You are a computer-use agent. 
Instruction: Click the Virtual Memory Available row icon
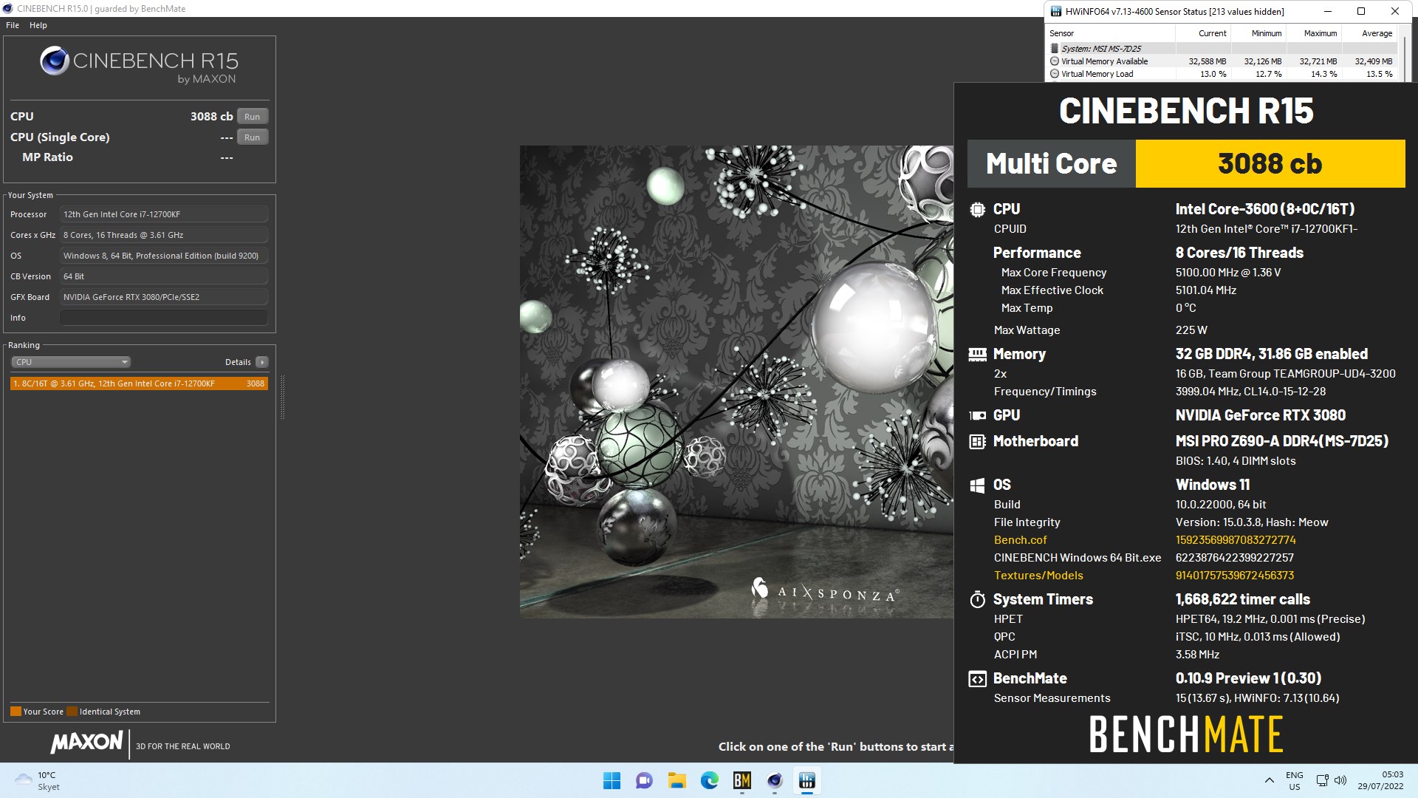[x=1055, y=61]
